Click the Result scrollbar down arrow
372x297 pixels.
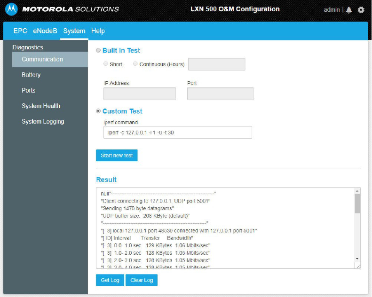(357, 259)
